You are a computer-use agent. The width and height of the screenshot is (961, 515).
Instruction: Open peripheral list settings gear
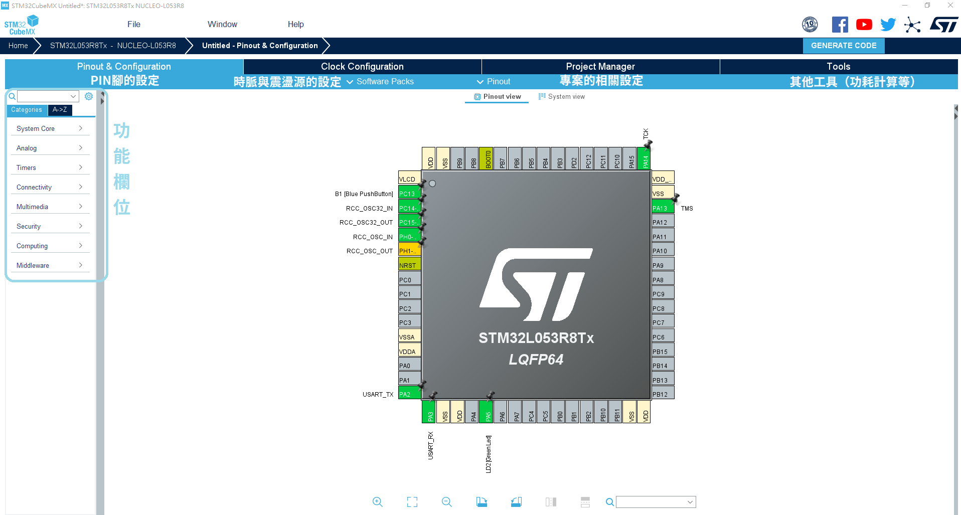tap(89, 96)
